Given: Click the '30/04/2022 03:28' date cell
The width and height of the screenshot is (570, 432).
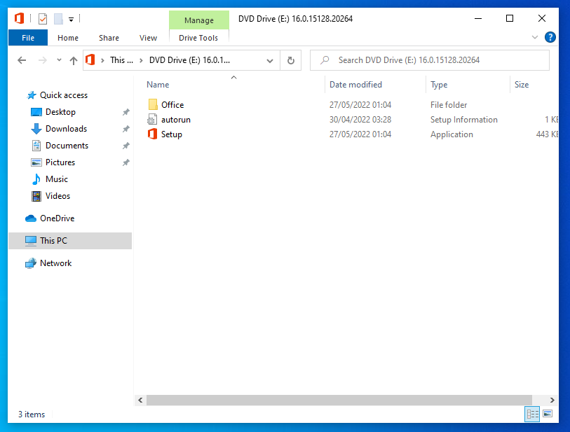Looking at the screenshot, I should pos(360,120).
